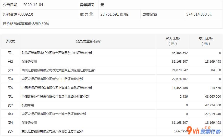
Task: Click 申万宏源证券杭州密渡桥路证券营业部 name
Action: click(x=54, y=114)
